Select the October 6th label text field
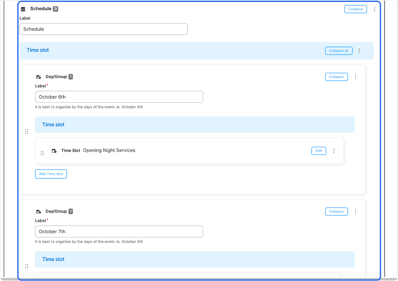This screenshot has width=398, height=281. 119,97
